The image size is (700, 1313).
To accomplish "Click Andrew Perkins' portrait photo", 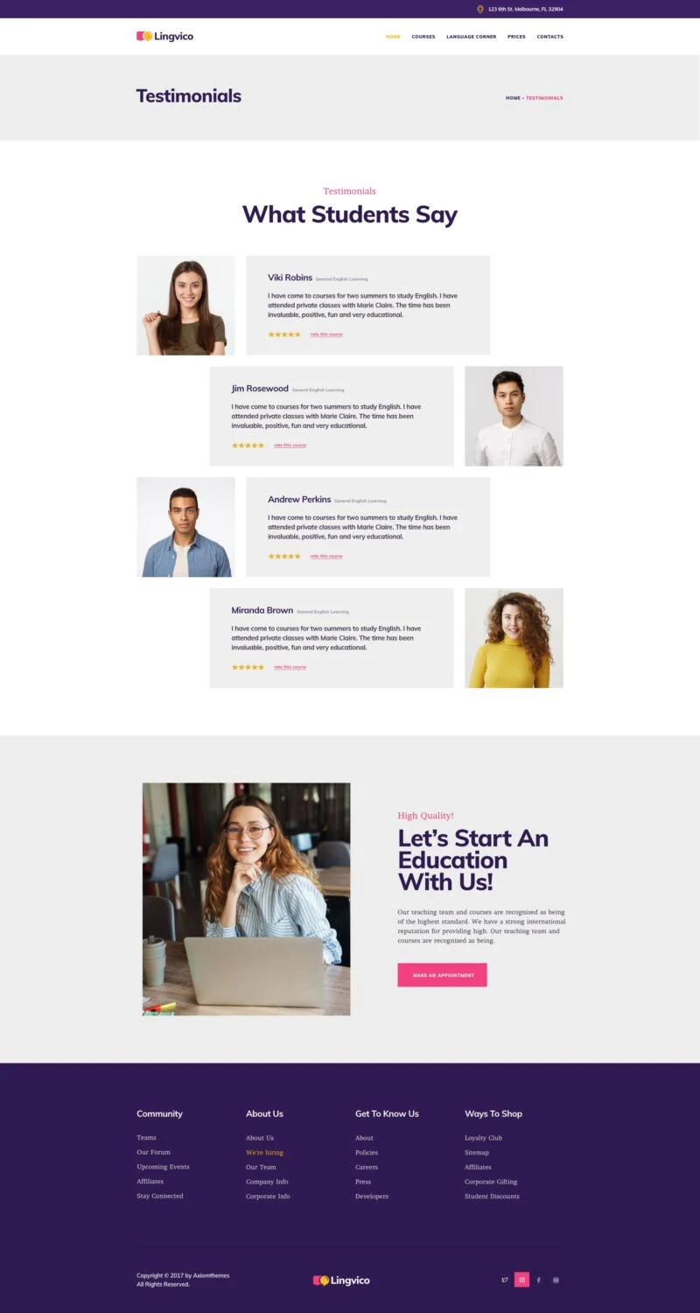I will pos(185,527).
